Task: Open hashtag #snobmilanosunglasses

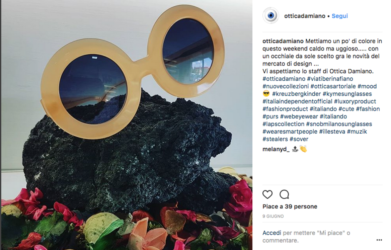Action: point(339,124)
